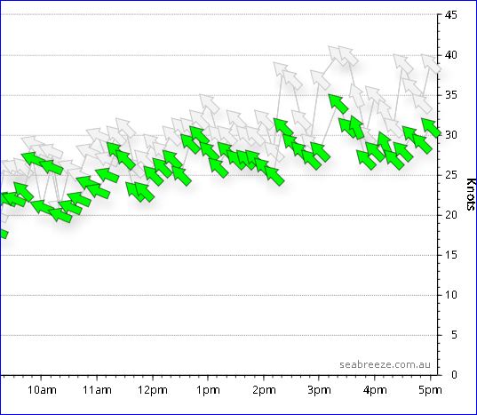Viewport: 477px width, 415px height.
Task: Click the 1pm tick on the time axis
Action: pos(208,378)
